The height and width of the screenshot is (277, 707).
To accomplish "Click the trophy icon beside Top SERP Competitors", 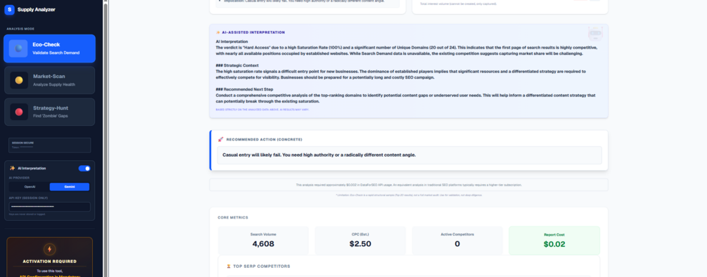I will 229,266.
